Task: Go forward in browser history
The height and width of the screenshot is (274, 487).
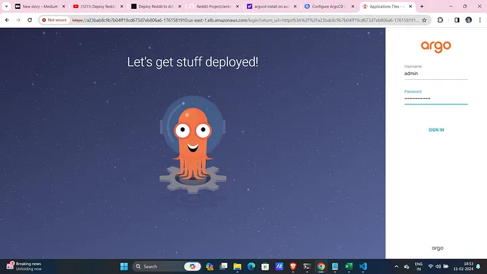Action: pos(18,20)
